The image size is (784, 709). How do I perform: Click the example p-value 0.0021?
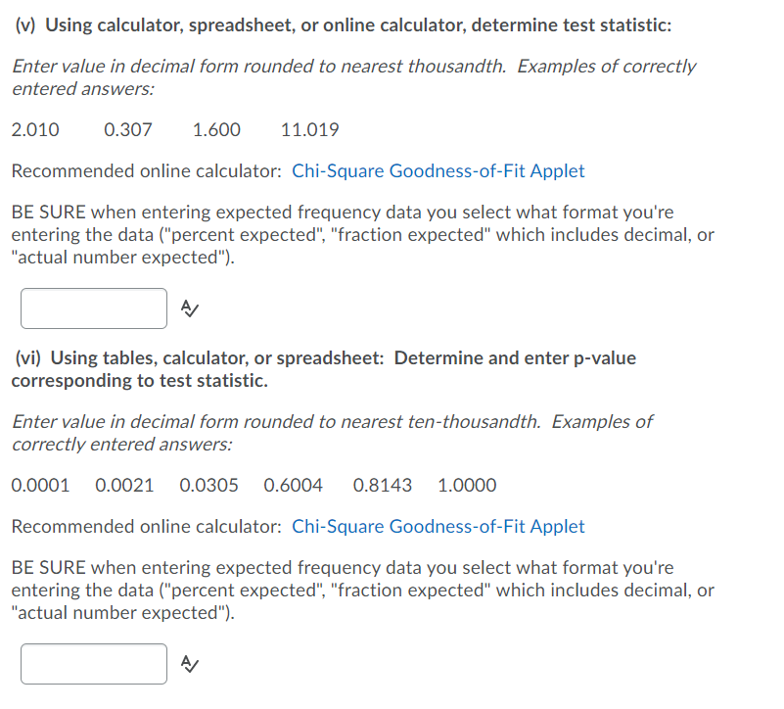pos(124,486)
